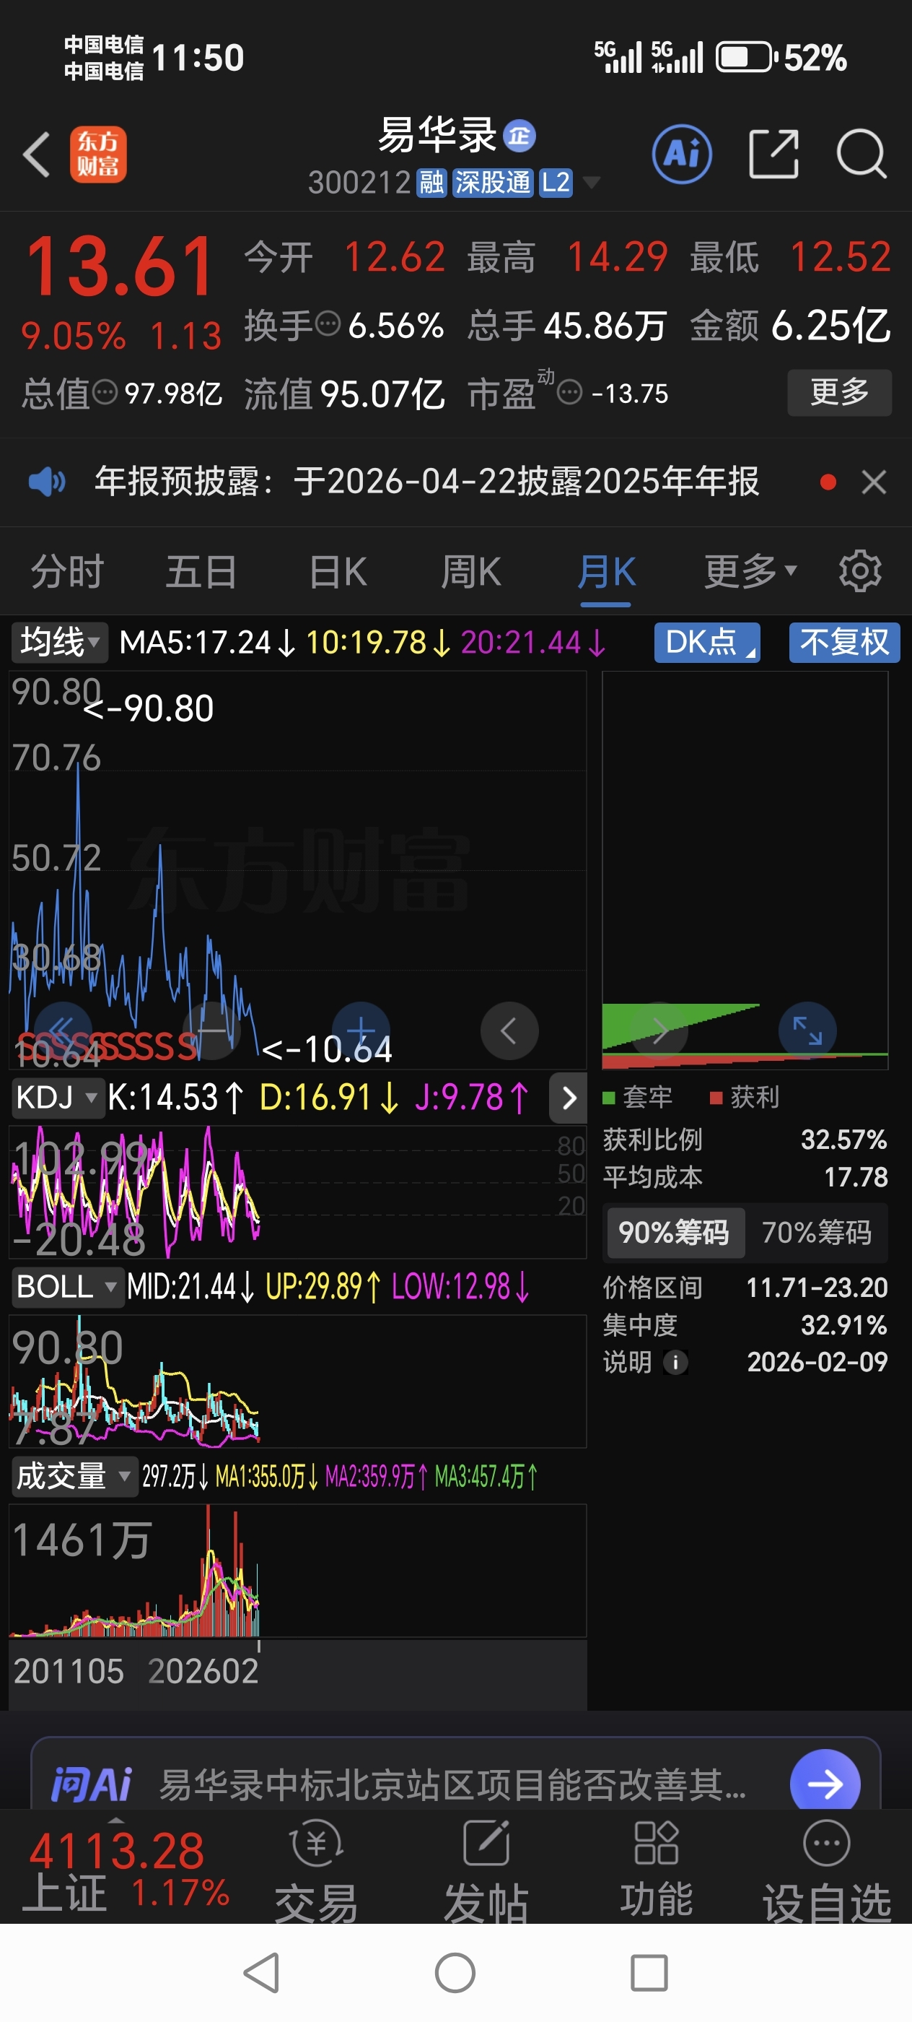Select the 月K chart tab
The image size is (912, 2022).
coord(606,571)
